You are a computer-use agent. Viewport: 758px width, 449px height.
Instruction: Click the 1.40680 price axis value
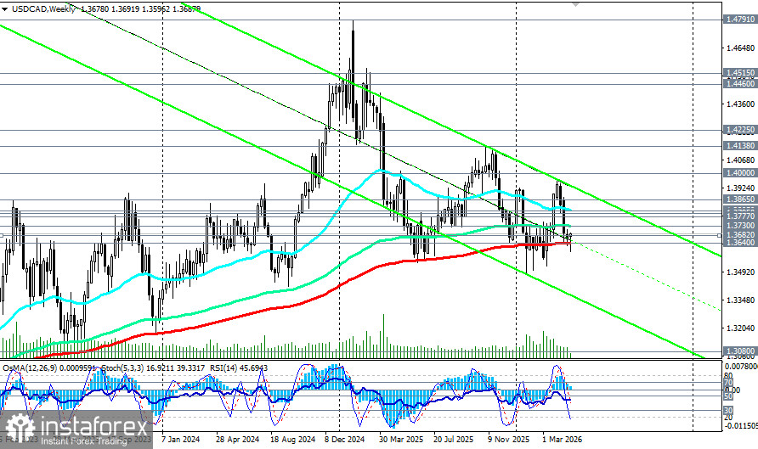coord(741,160)
